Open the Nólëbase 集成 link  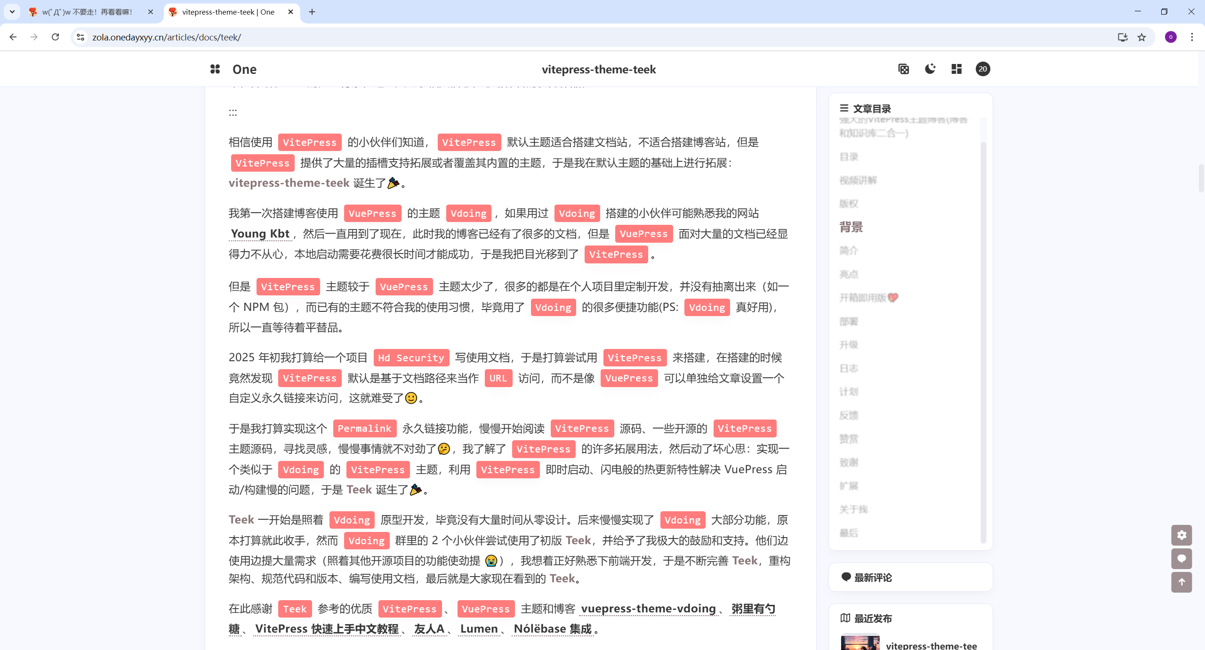coord(552,629)
